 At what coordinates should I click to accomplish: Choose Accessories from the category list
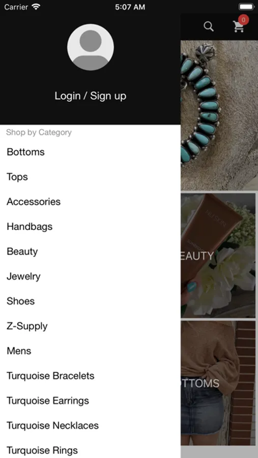point(90,202)
